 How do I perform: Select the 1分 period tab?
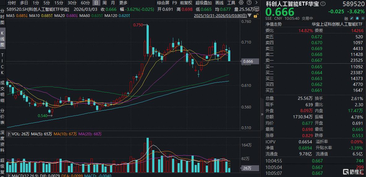[x=36, y=3]
